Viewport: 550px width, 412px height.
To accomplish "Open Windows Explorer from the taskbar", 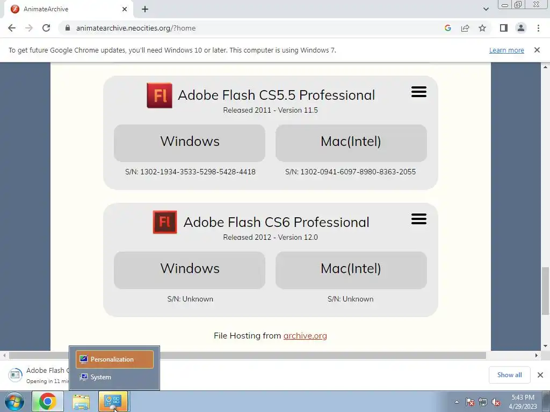I will coord(81,401).
